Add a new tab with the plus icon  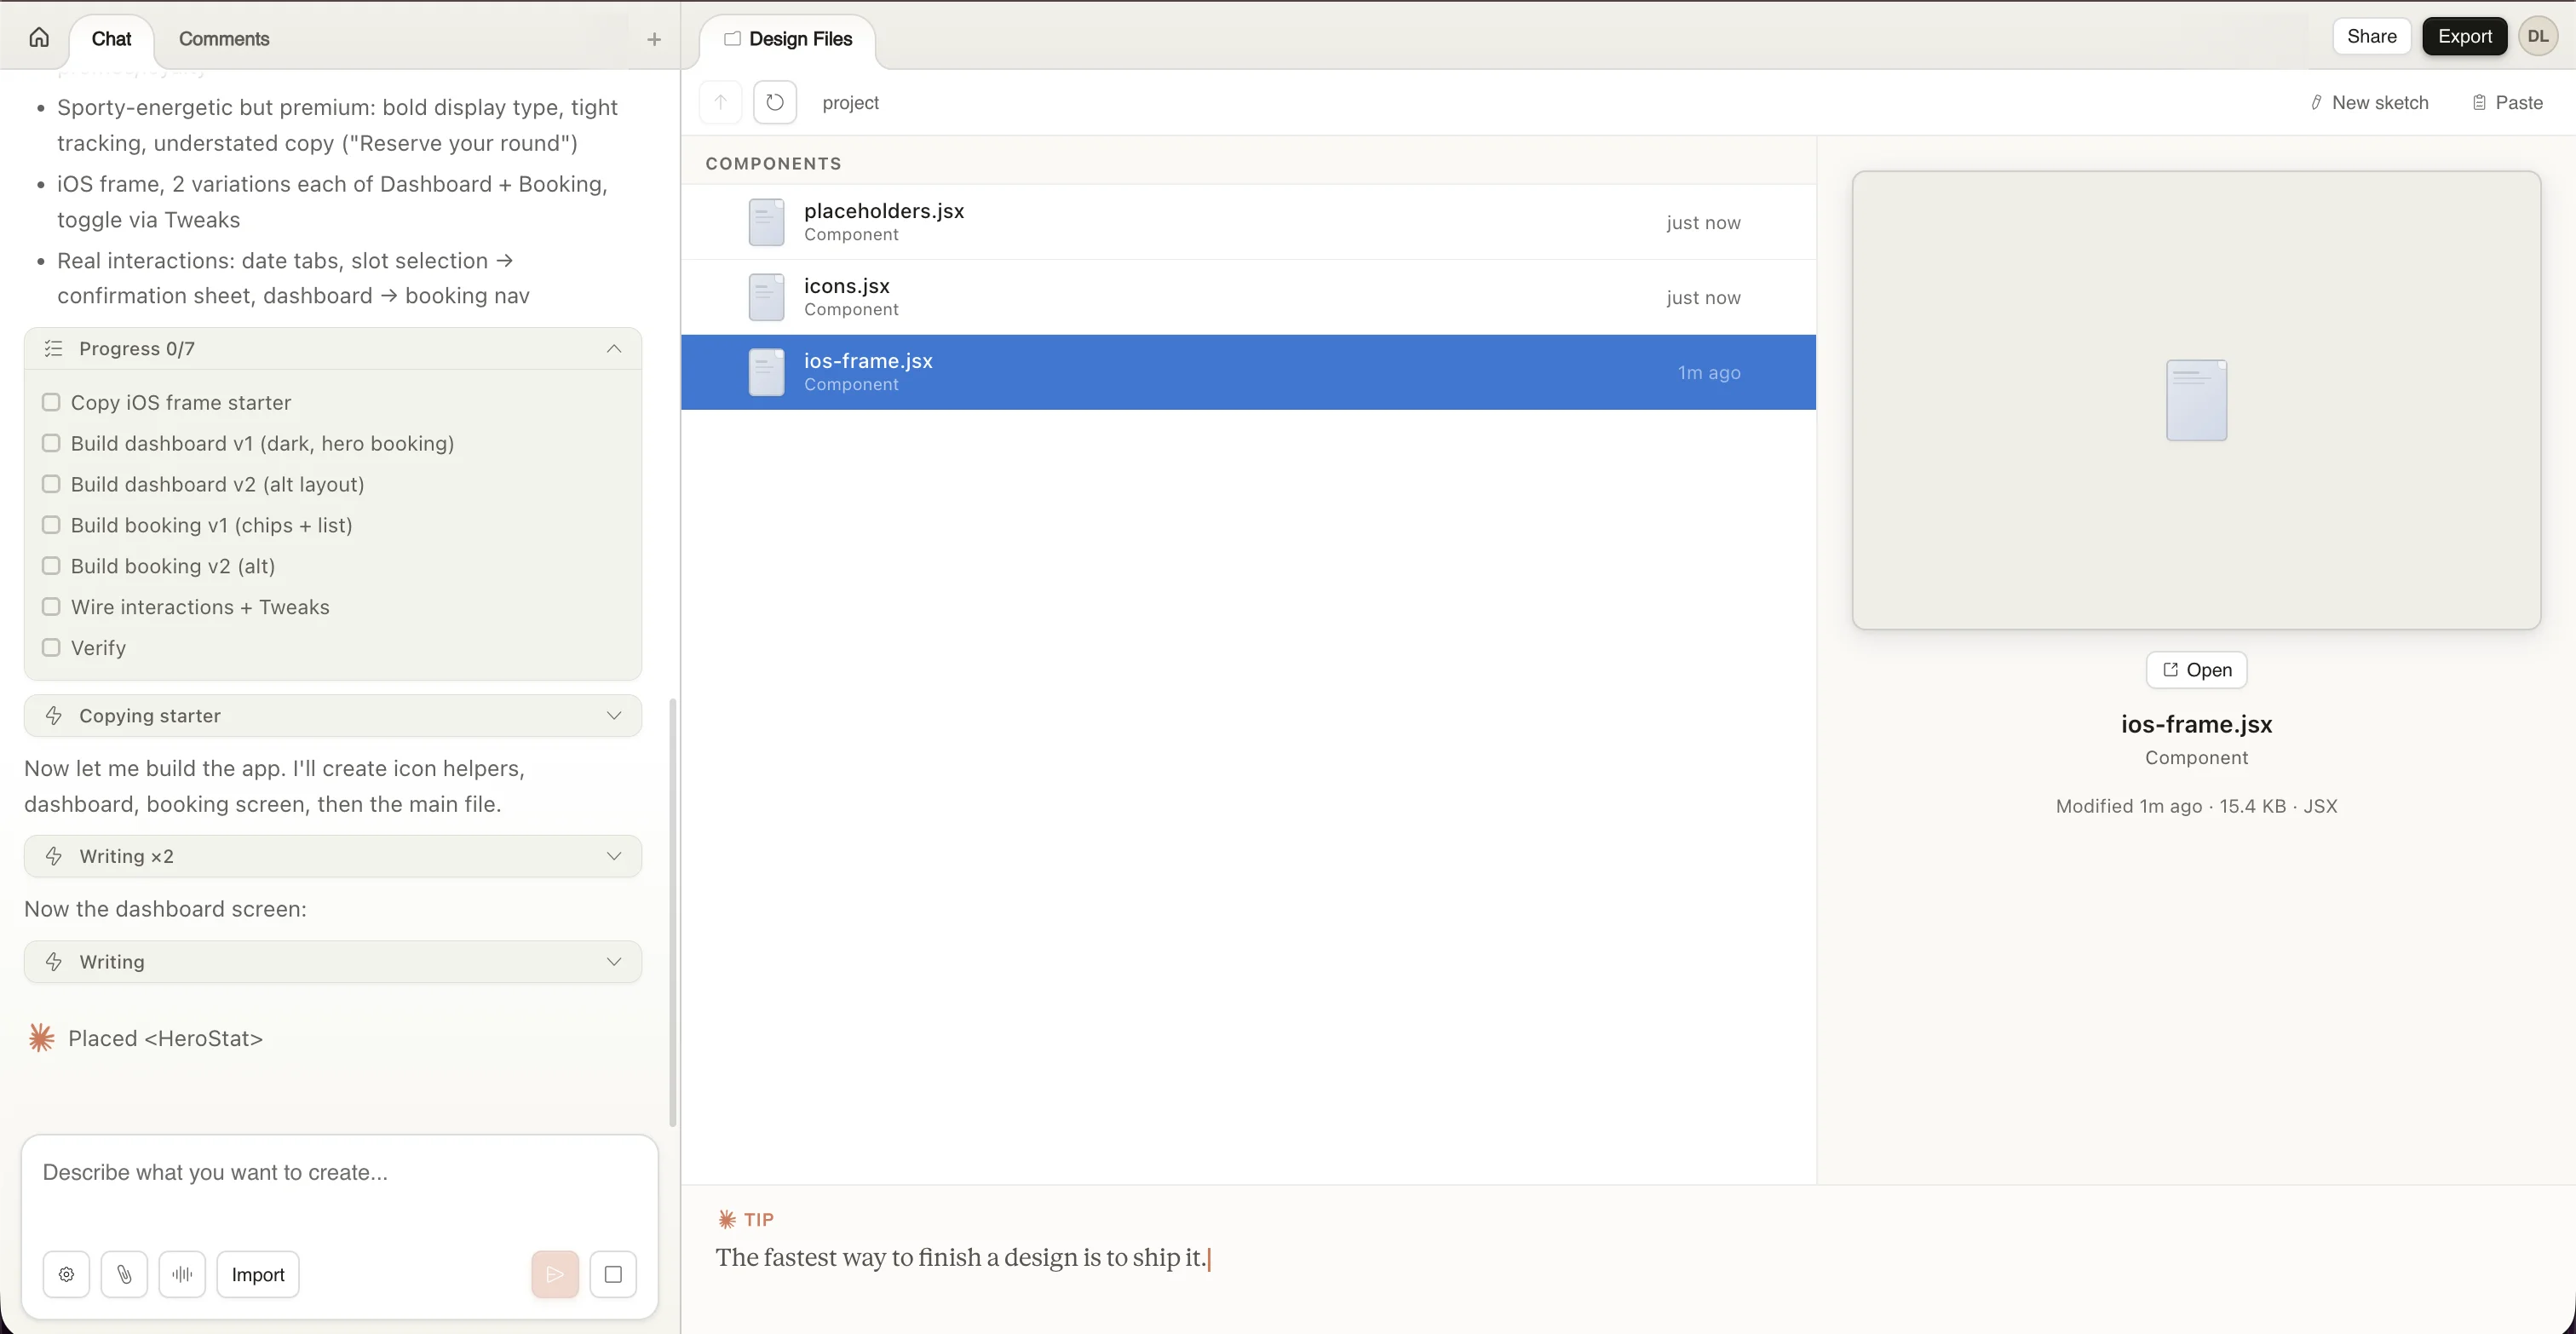tap(654, 39)
